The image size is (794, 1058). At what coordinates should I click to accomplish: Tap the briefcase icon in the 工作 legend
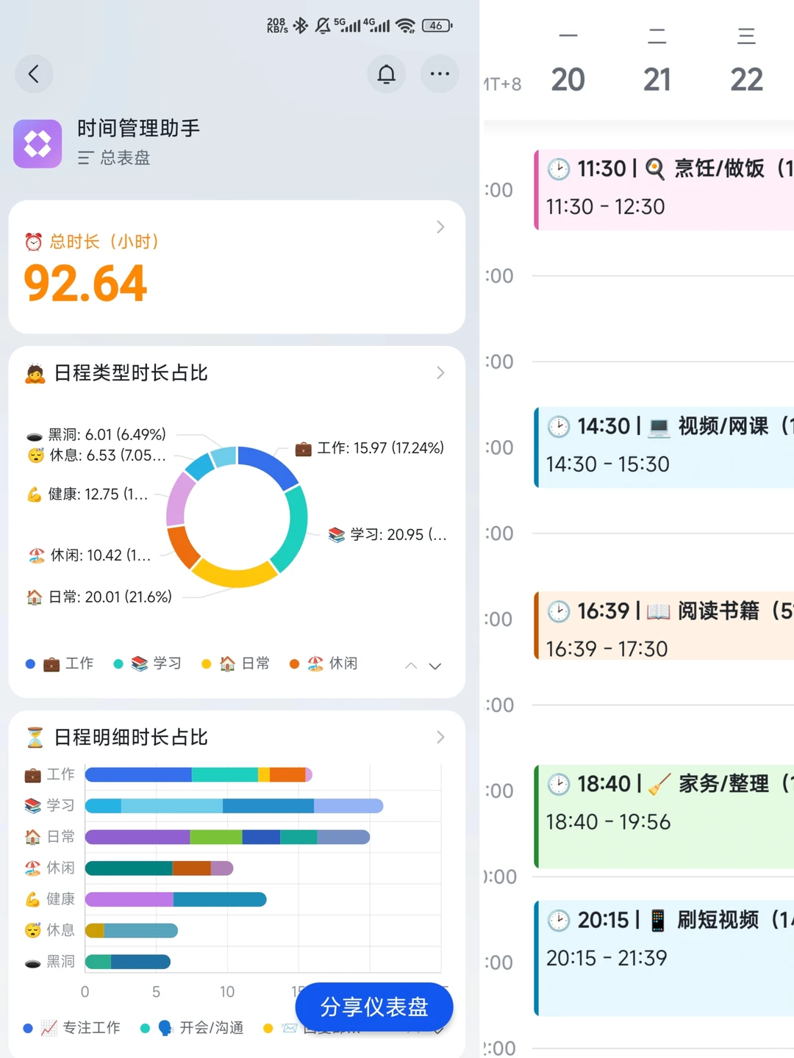(x=51, y=663)
